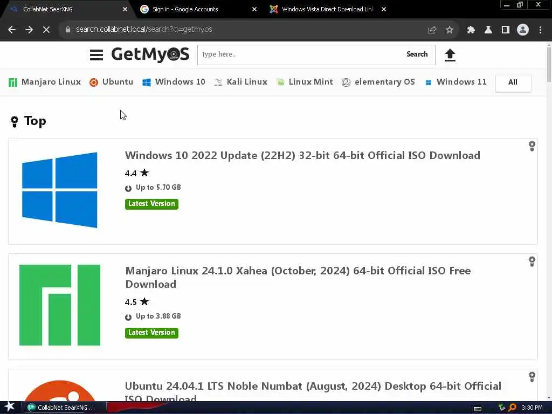The width and height of the screenshot is (552, 414).
Task: Click the Windows logo thumbnail
Action: (x=59, y=190)
